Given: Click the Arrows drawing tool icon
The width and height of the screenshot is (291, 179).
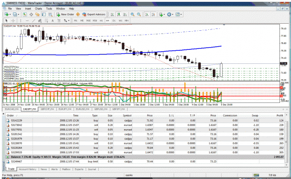Looking at the screenshot, I should point(65,21).
